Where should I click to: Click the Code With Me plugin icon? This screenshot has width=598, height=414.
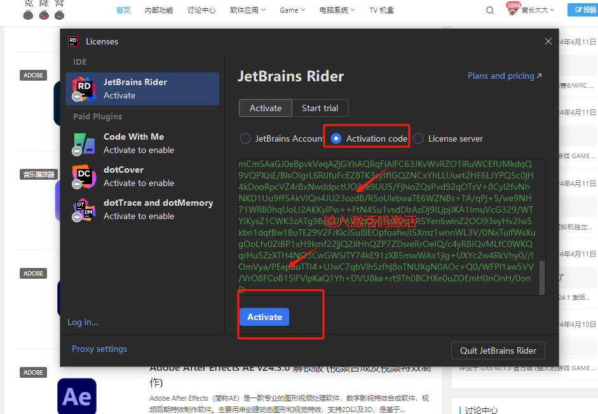83,144
